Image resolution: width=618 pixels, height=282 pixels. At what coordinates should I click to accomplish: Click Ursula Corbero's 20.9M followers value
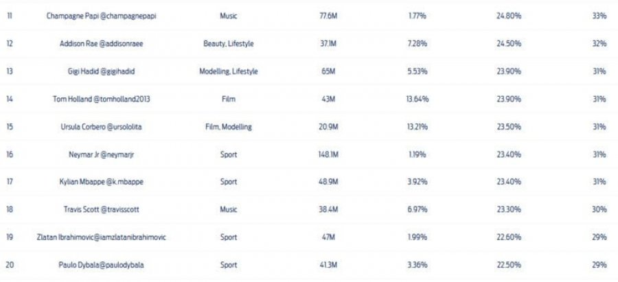[328, 127]
